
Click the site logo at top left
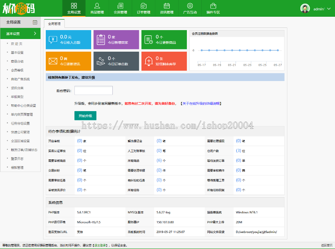tap(19, 9)
